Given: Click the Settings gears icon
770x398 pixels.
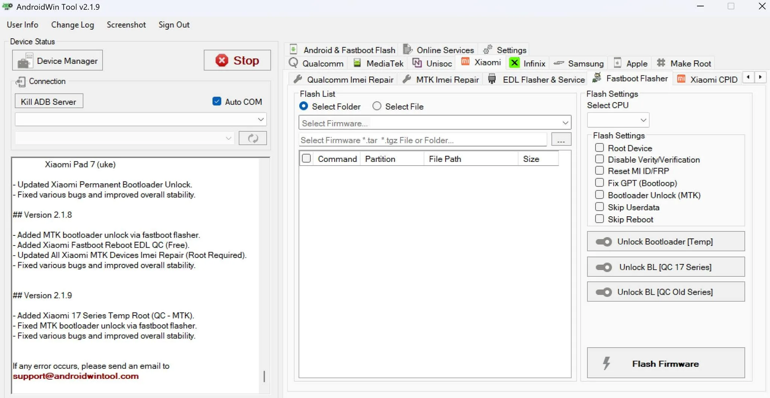Looking at the screenshot, I should point(488,50).
